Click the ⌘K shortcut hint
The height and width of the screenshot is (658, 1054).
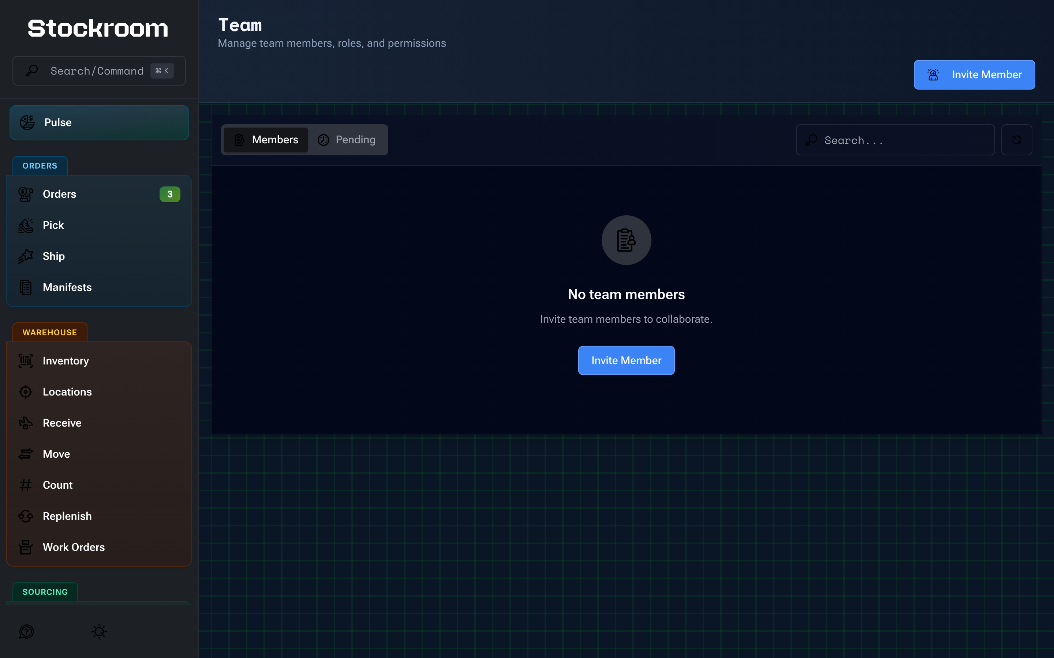click(x=162, y=71)
